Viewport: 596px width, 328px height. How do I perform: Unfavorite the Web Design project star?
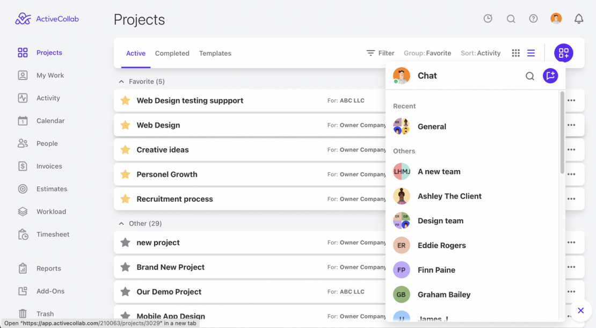[125, 125]
